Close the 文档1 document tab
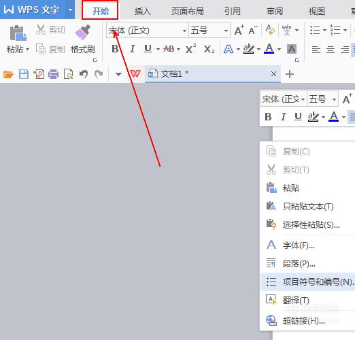 click(x=273, y=73)
